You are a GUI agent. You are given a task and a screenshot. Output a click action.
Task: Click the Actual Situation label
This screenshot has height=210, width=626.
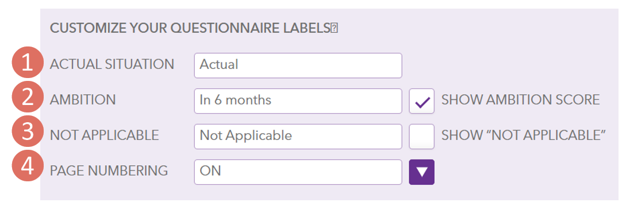tap(112, 64)
